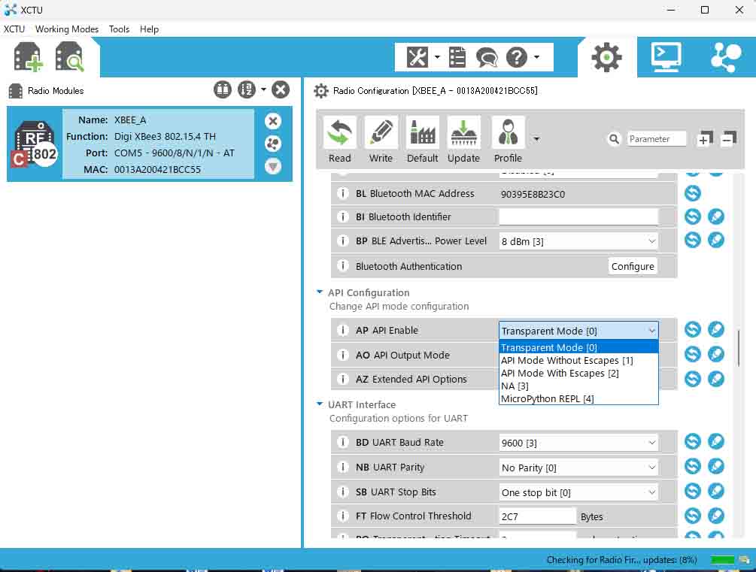Screen dimensions: 756x572
Task: Open the XCTU menu
Action: coord(14,29)
